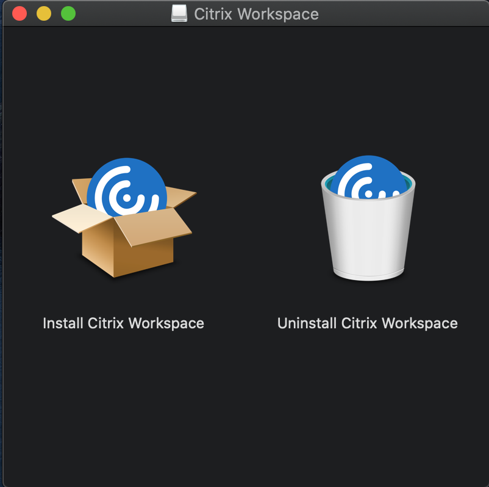The image size is (489, 487).
Task: Click the "Citrix Workspace" window title text
Action: pyautogui.click(x=256, y=14)
